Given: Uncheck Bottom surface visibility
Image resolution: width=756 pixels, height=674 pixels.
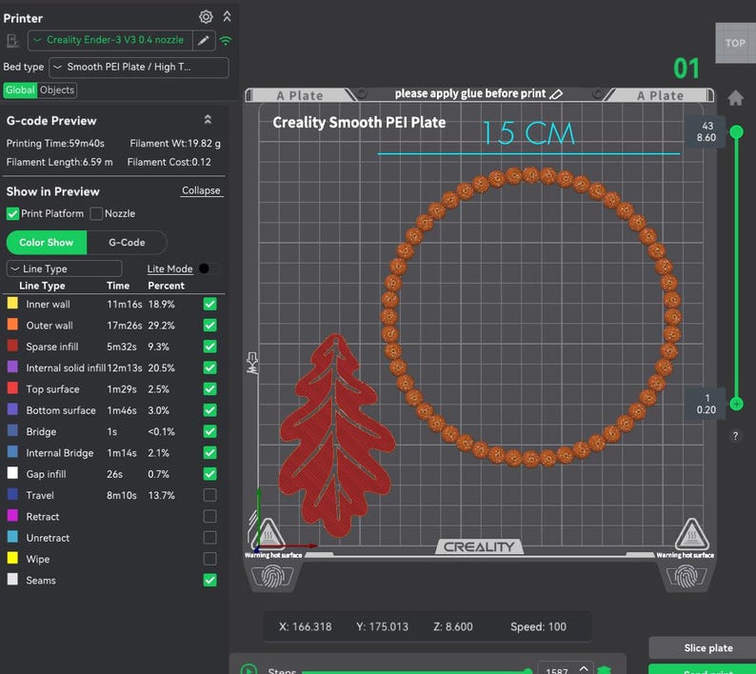Looking at the screenshot, I should point(209,410).
